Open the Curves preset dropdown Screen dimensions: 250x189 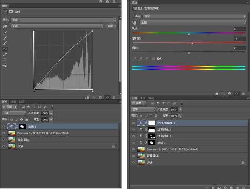click(63, 20)
